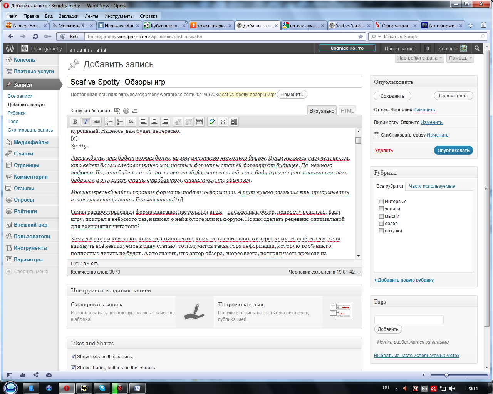Check the Интервью category checkbox
493x394 pixels.
tap(381, 202)
